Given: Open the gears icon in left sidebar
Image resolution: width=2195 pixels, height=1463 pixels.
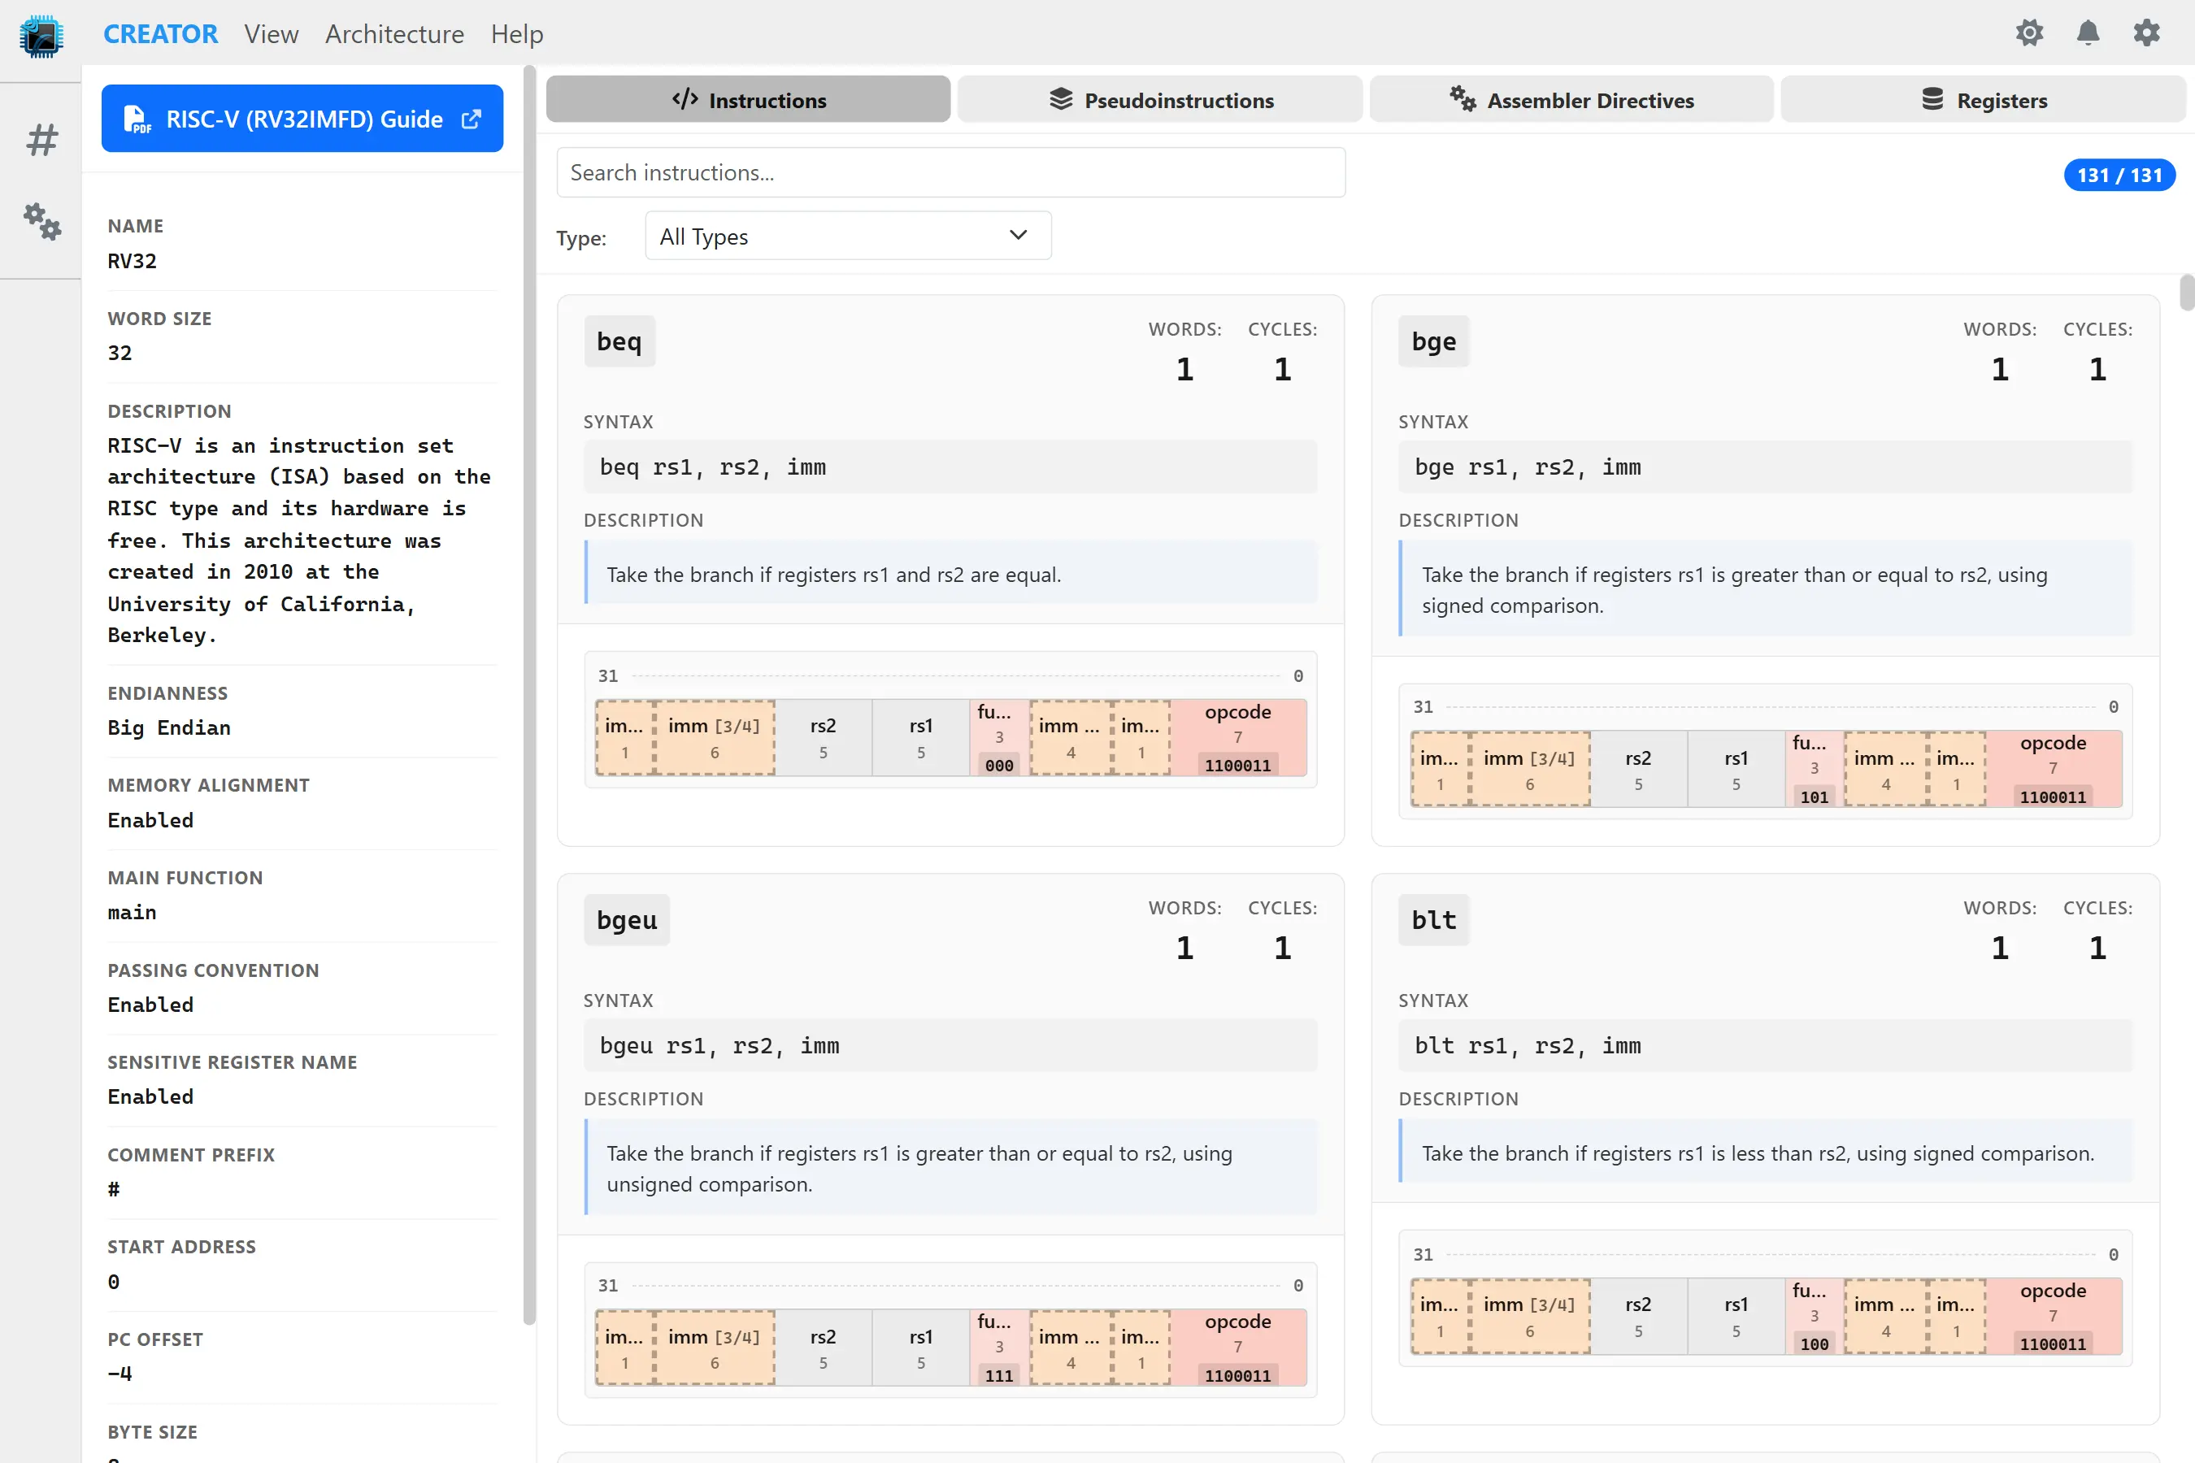Looking at the screenshot, I should (41, 221).
